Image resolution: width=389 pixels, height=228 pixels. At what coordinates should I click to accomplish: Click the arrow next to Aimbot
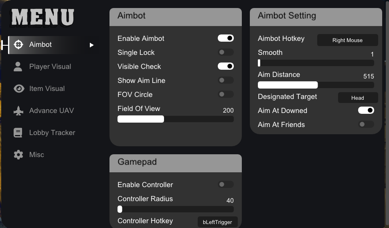(x=91, y=45)
